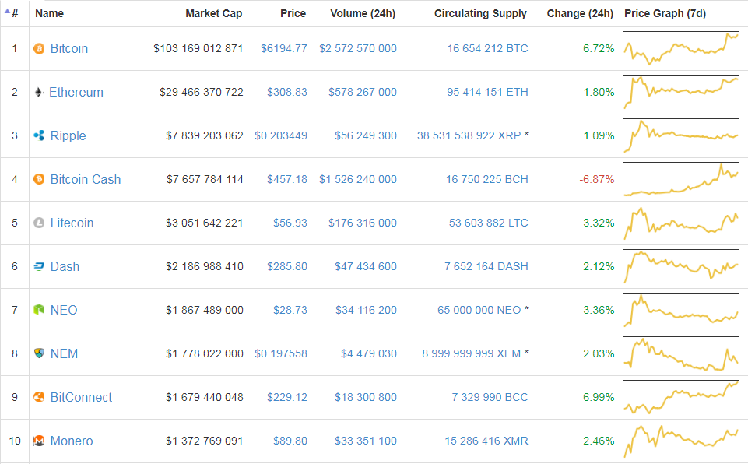Click Bitcoin price $6194.77
Screen dimensions: 748x464
(x=284, y=49)
